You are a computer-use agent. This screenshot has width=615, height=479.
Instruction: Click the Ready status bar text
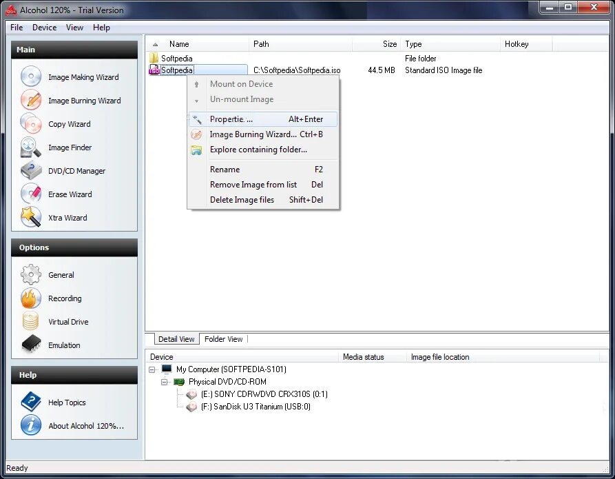coord(17,468)
